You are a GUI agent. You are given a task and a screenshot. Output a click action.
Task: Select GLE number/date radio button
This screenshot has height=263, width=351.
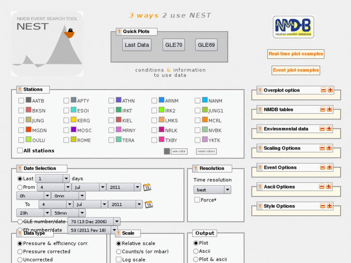20,221
